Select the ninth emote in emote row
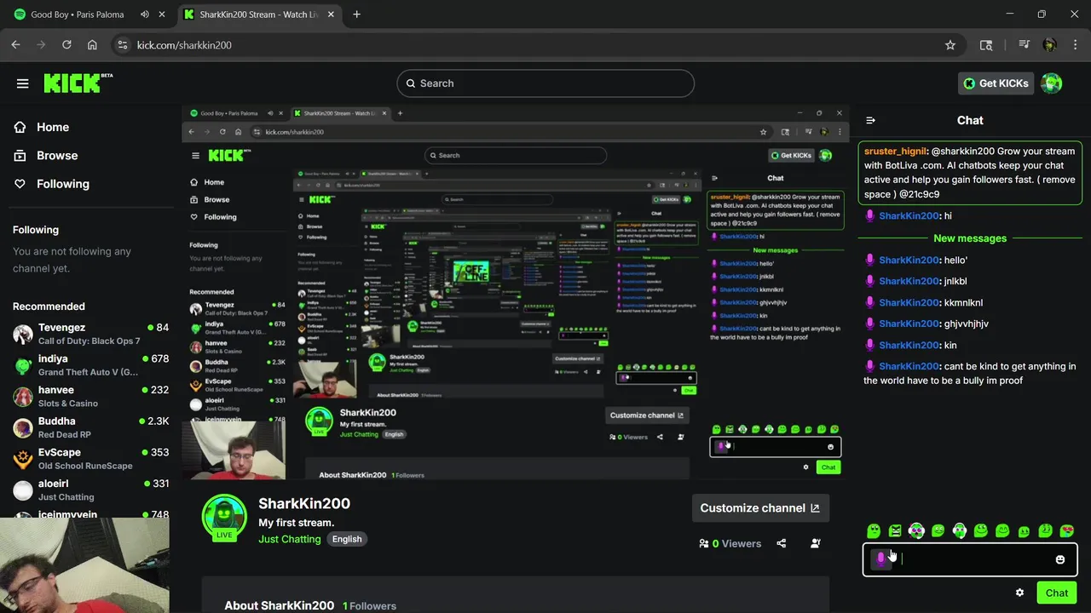 tap(1046, 531)
